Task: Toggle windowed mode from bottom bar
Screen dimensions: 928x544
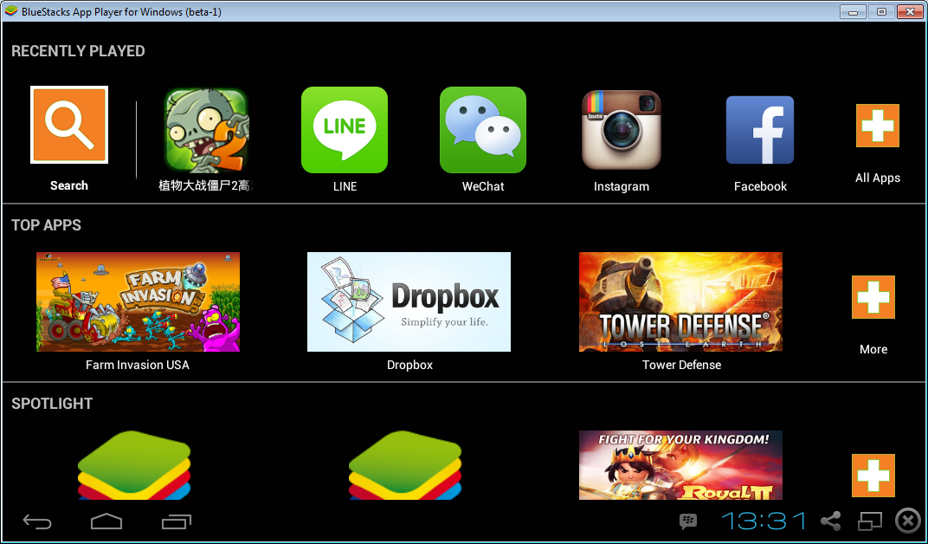Action: click(868, 521)
